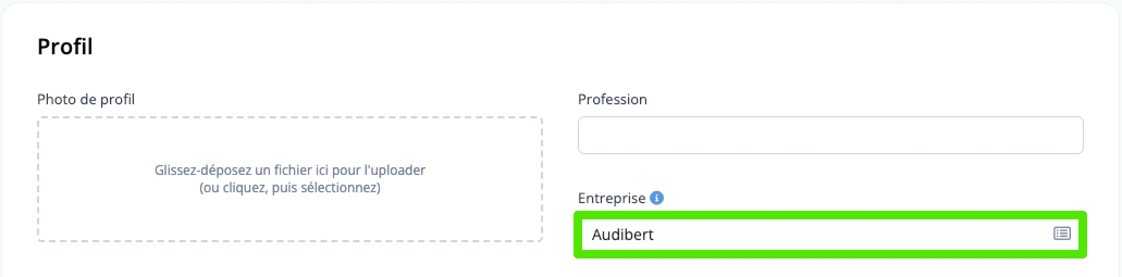Click into the Entreprise field containing Audibert

[x=830, y=235]
